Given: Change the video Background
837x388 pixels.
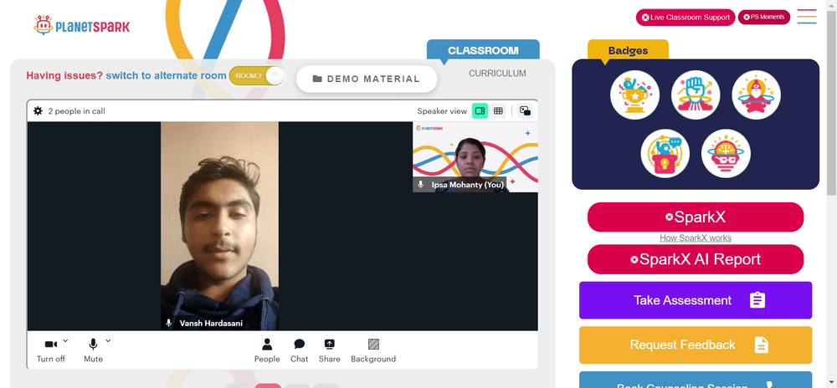Looking at the screenshot, I should [x=373, y=350].
